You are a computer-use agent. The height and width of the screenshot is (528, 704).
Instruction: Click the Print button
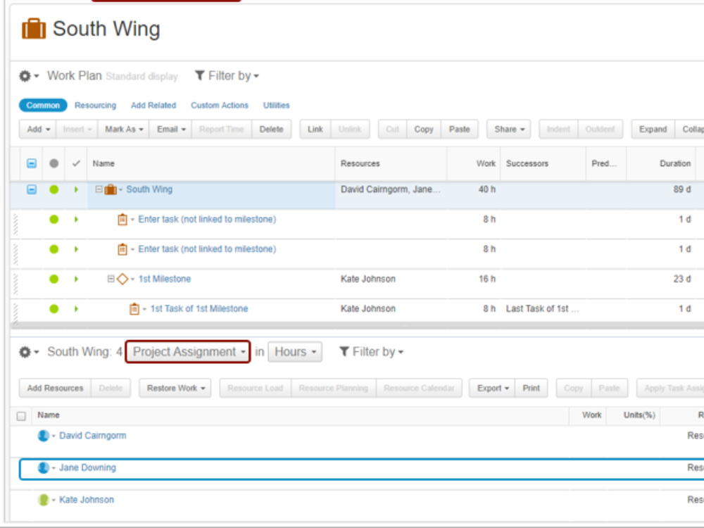coord(531,389)
